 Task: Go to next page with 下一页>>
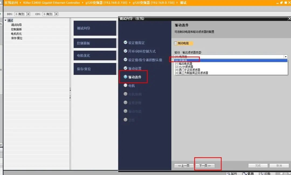pos(205,166)
